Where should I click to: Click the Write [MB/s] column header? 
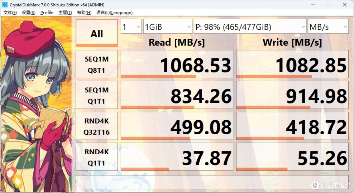point(292,43)
